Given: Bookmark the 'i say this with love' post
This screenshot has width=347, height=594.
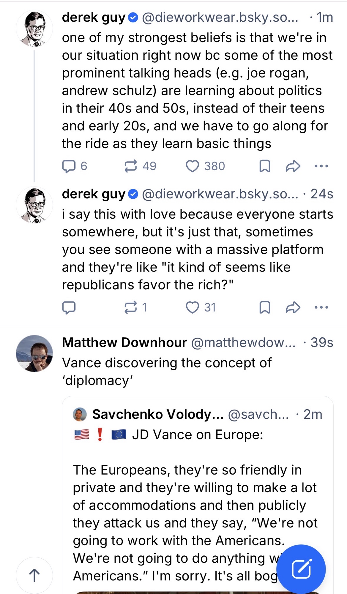Looking at the screenshot, I should click(x=265, y=307).
